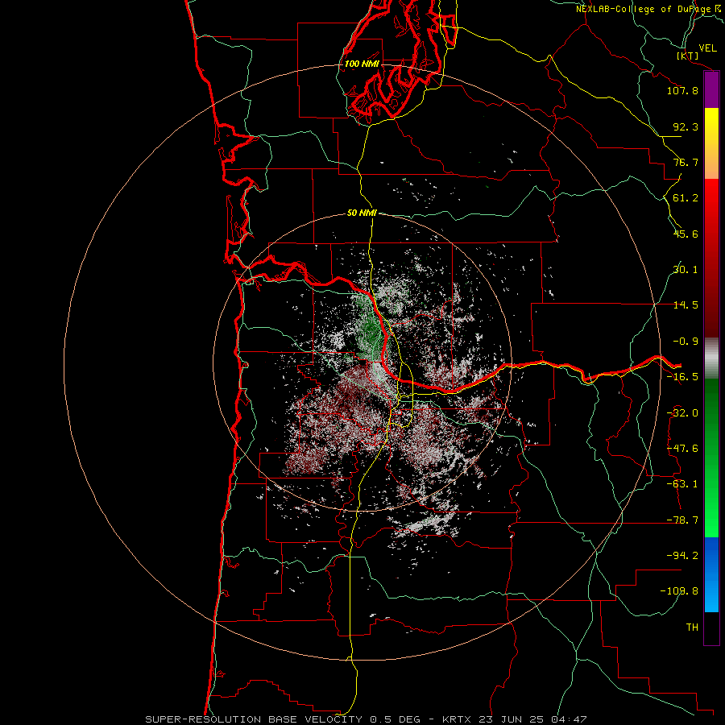
Task: Click the -94.2 velocity scale value
Action: coord(682,556)
